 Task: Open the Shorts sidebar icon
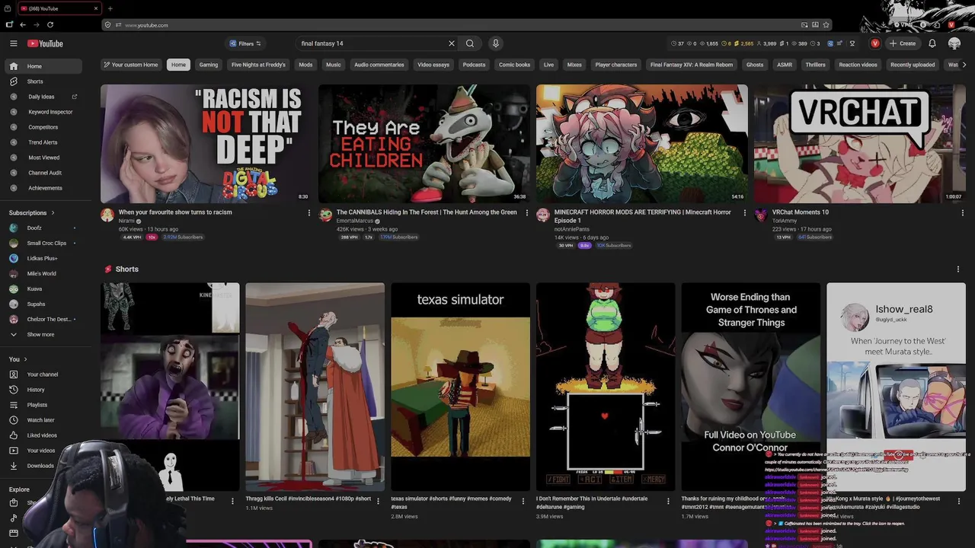click(x=13, y=81)
